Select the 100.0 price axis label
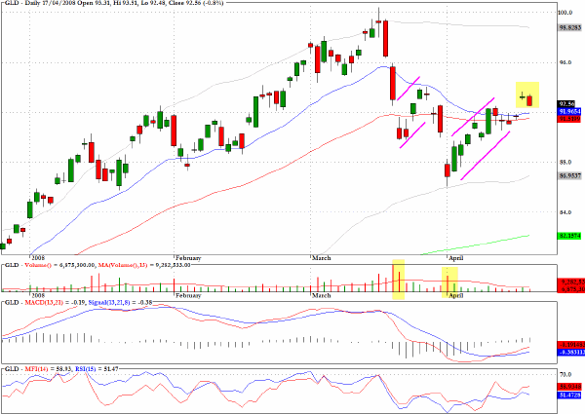Viewport: 585px width, 414px height. coord(565,13)
